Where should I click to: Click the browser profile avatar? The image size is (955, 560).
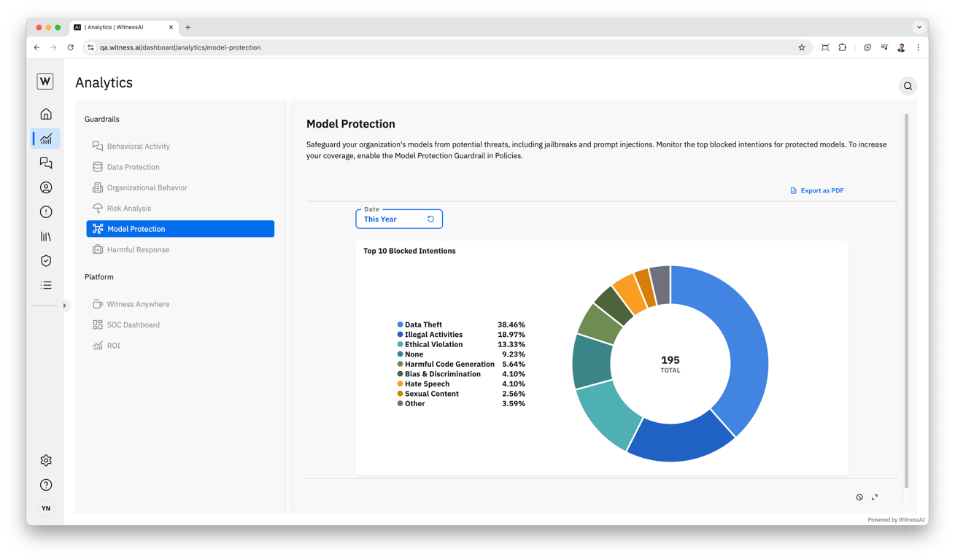(902, 47)
